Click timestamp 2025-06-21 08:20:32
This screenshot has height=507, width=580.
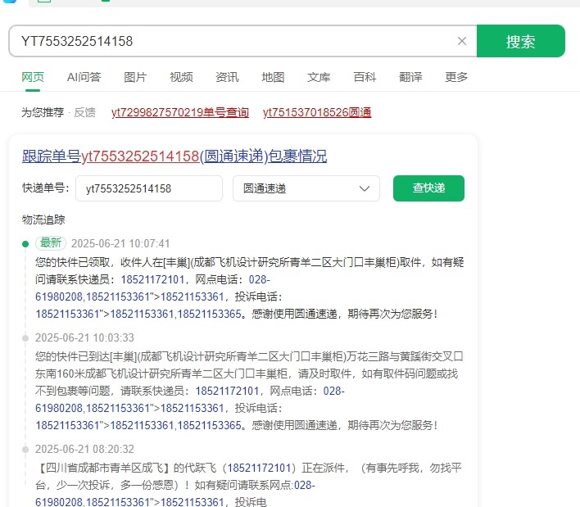[x=84, y=449]
